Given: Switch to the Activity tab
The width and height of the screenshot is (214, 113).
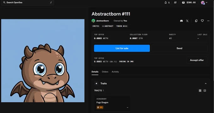Looking at the screenshot, I should click(x=115, y=72).
